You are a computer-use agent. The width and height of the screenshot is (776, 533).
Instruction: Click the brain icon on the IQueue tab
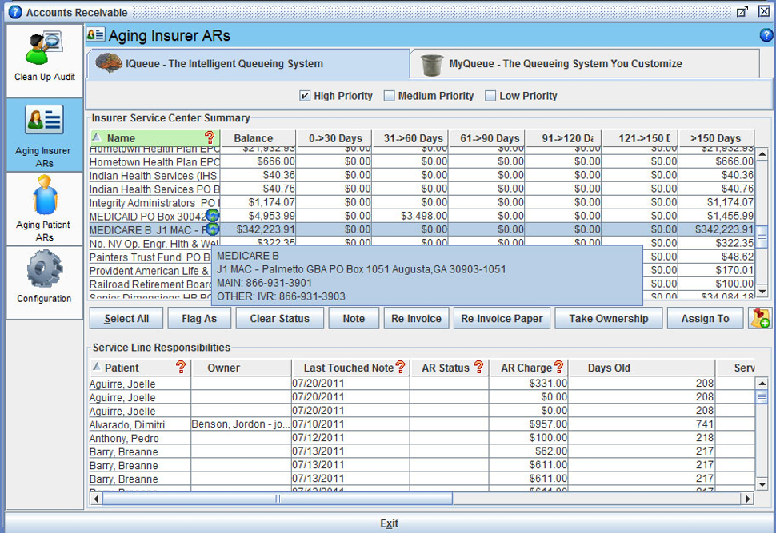pyautogui.click(x=109, y=63)
